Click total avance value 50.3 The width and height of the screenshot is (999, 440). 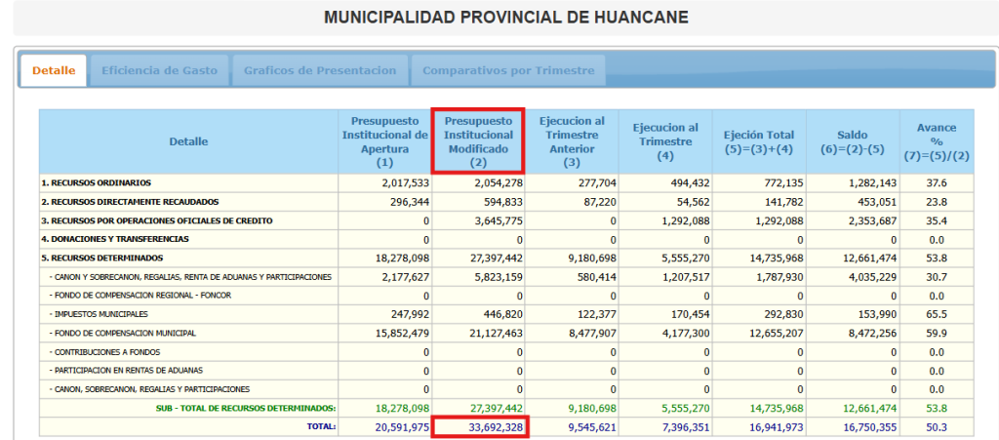pyautogui.click(x=937, y=427)
